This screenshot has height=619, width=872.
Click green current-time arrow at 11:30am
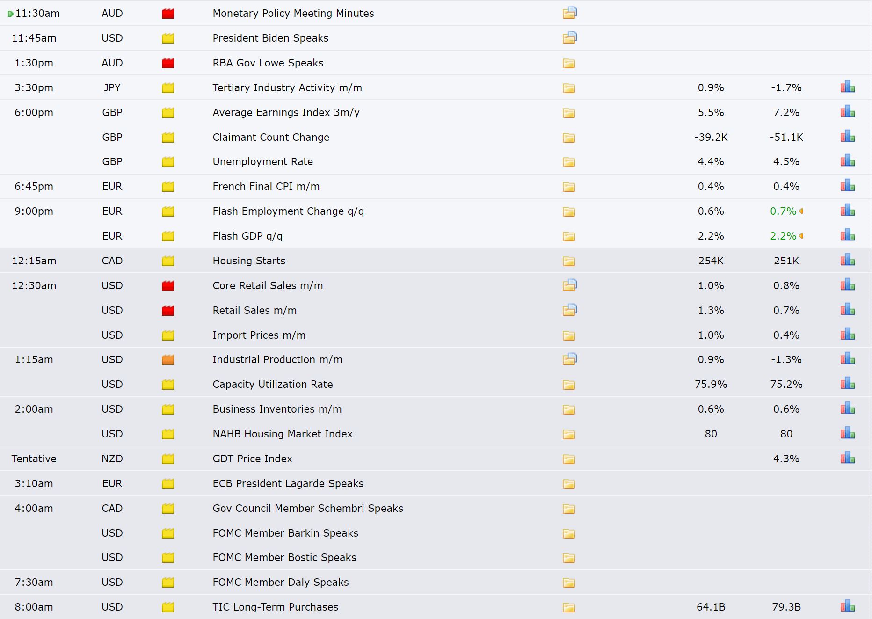tap(10, 14)
